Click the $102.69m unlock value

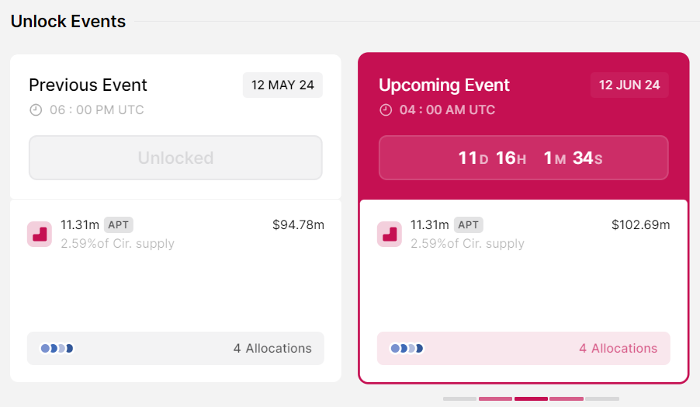pos(640,225)
